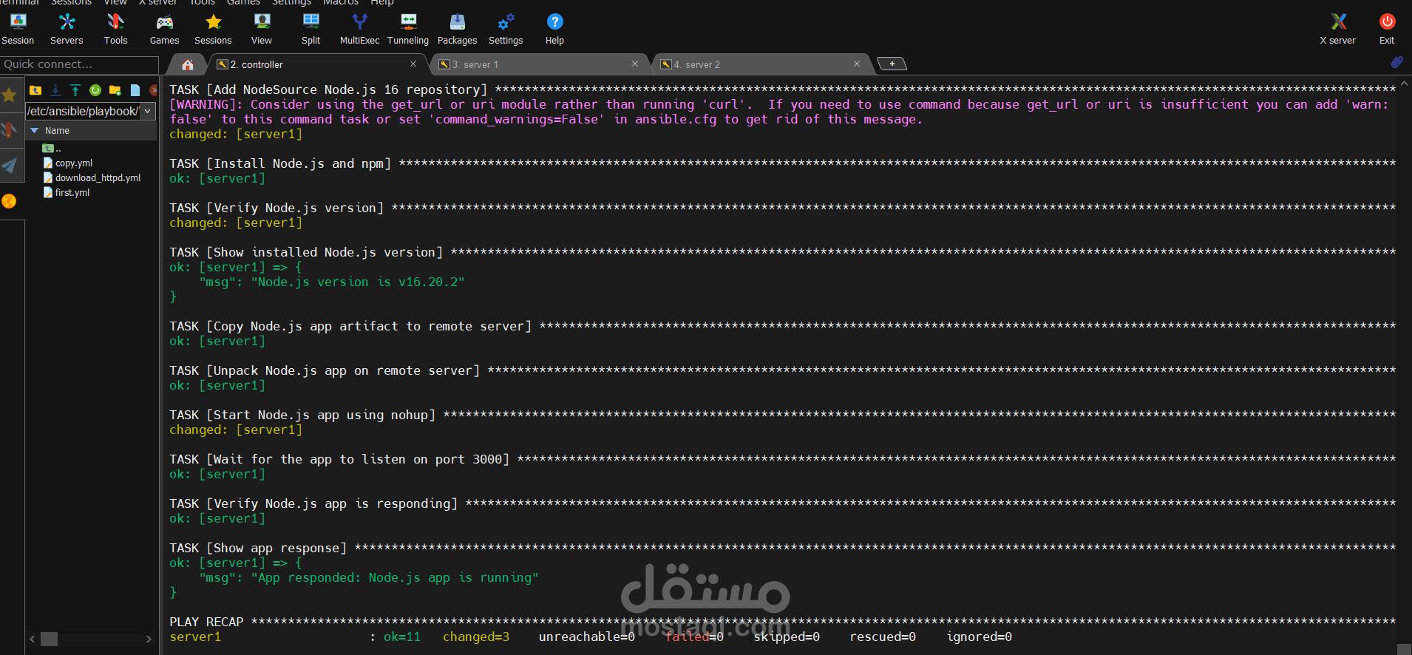This screenshot has width=1412, height=655.
Task: Open the Games menu in menu bar
Action: click(243, 3)
